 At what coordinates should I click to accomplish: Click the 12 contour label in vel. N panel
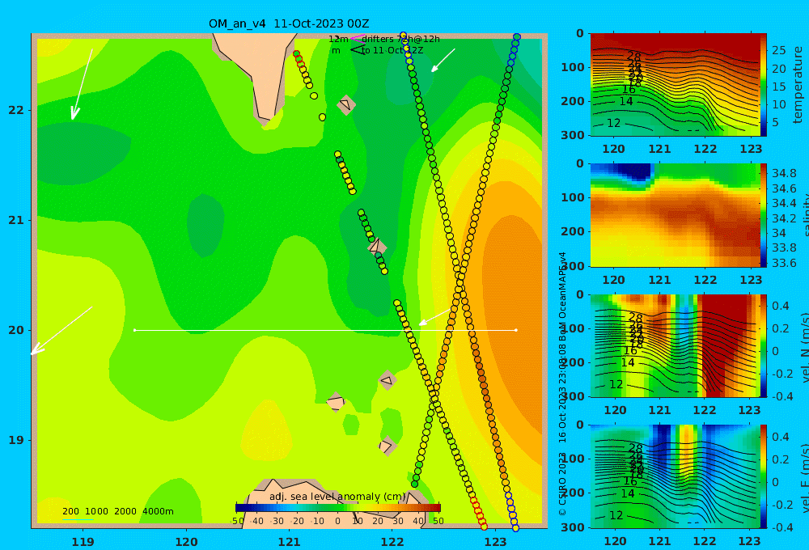(616, 384)
